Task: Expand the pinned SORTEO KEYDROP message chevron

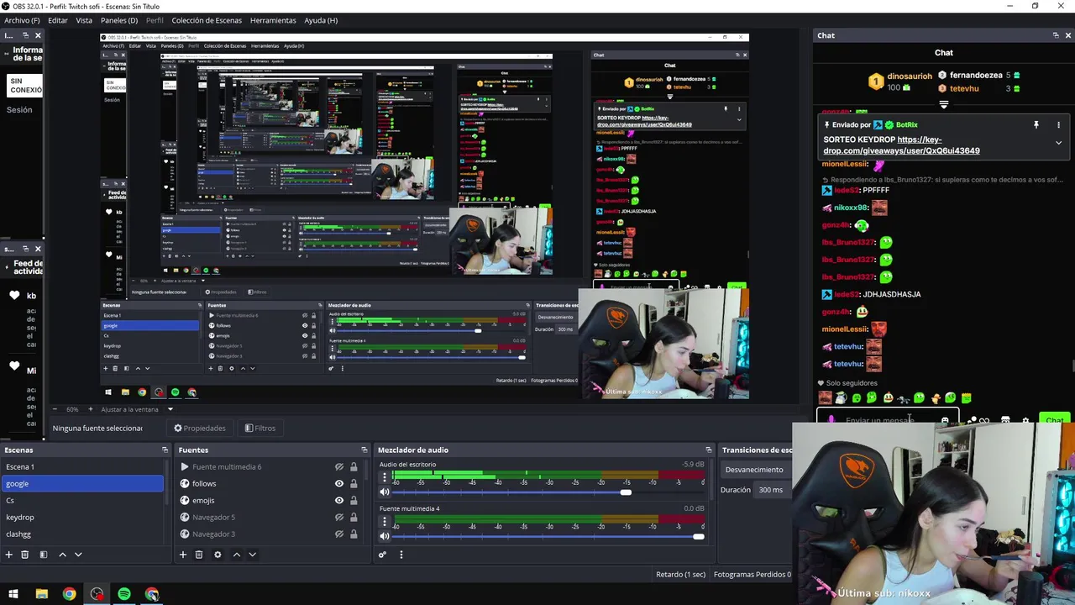Action: [1058, 143]
